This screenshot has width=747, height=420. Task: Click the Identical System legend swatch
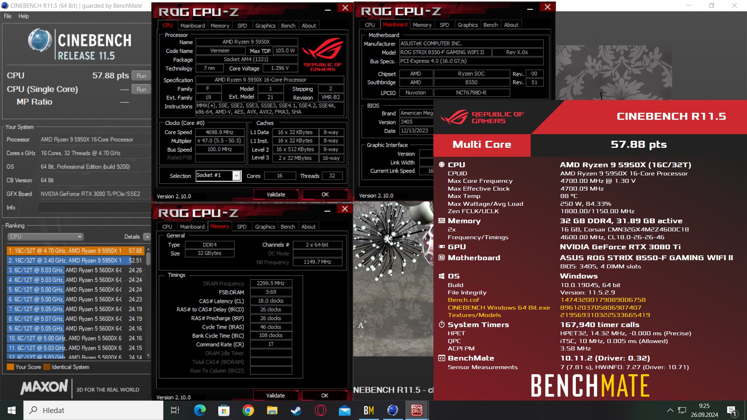point(47,367)
